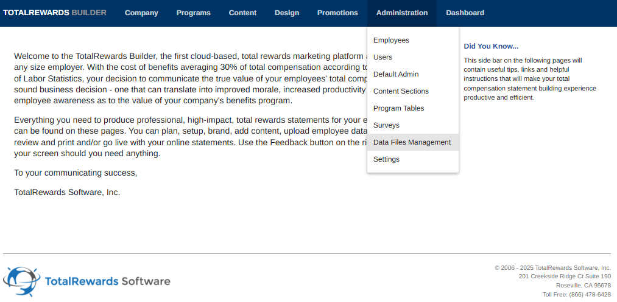Go to the Dashboard
Viewport: 617px width, 302px height.
[x=465, y=13]
